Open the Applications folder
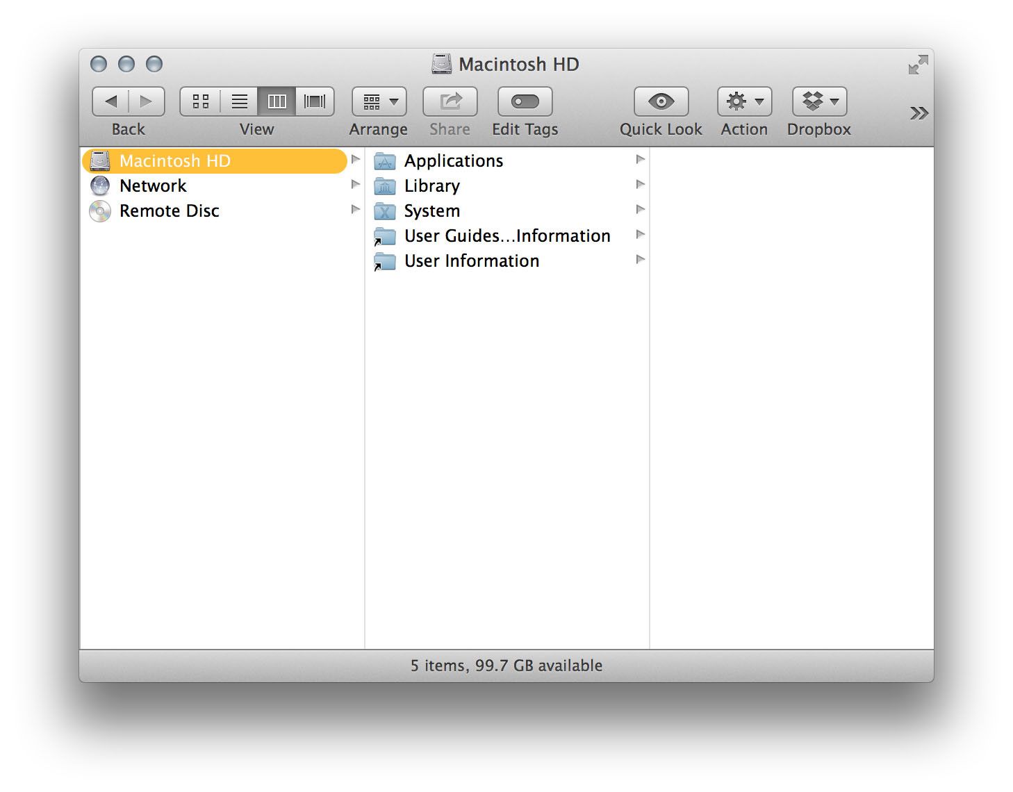The image size is (1013, 792). click(x=453, y=161)
